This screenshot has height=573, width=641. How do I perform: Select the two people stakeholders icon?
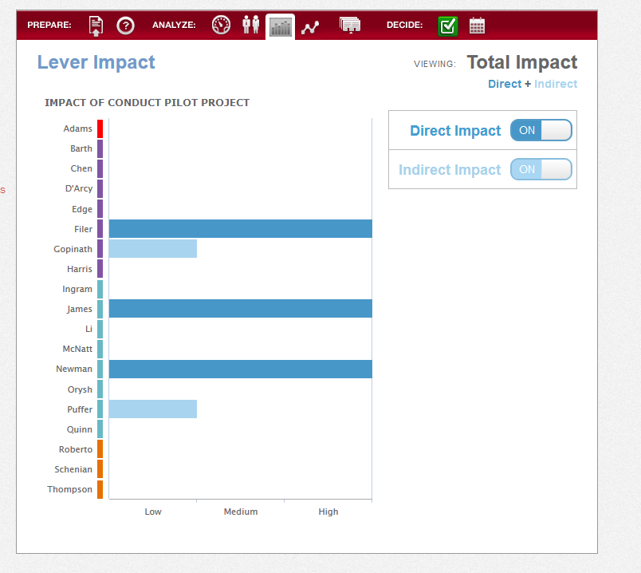pyautogui.click(x=250, y=25)
